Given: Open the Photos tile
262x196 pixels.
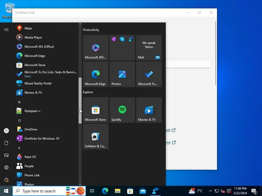Looking at the screenshot, I should click(122, 74).
